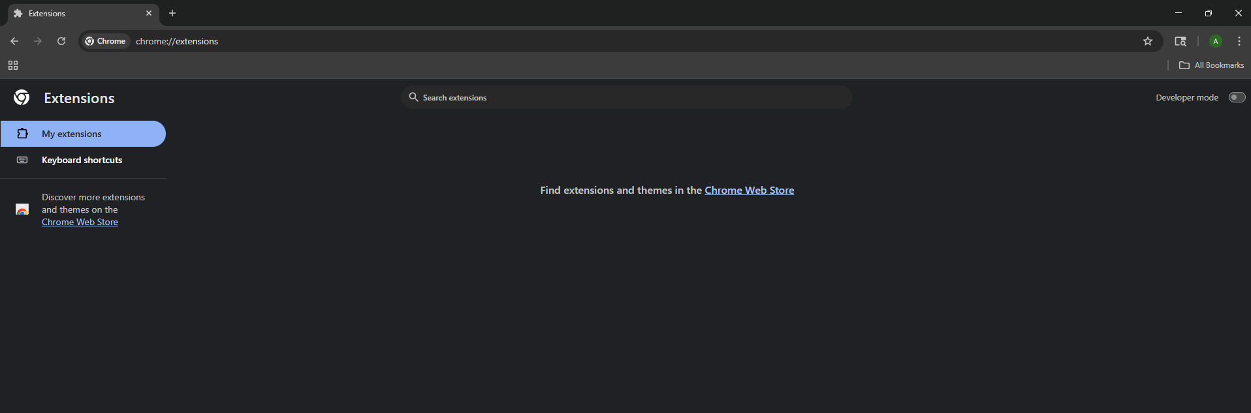Restore down the Chrome window

pyautogui.click(x=1209, y=13)
